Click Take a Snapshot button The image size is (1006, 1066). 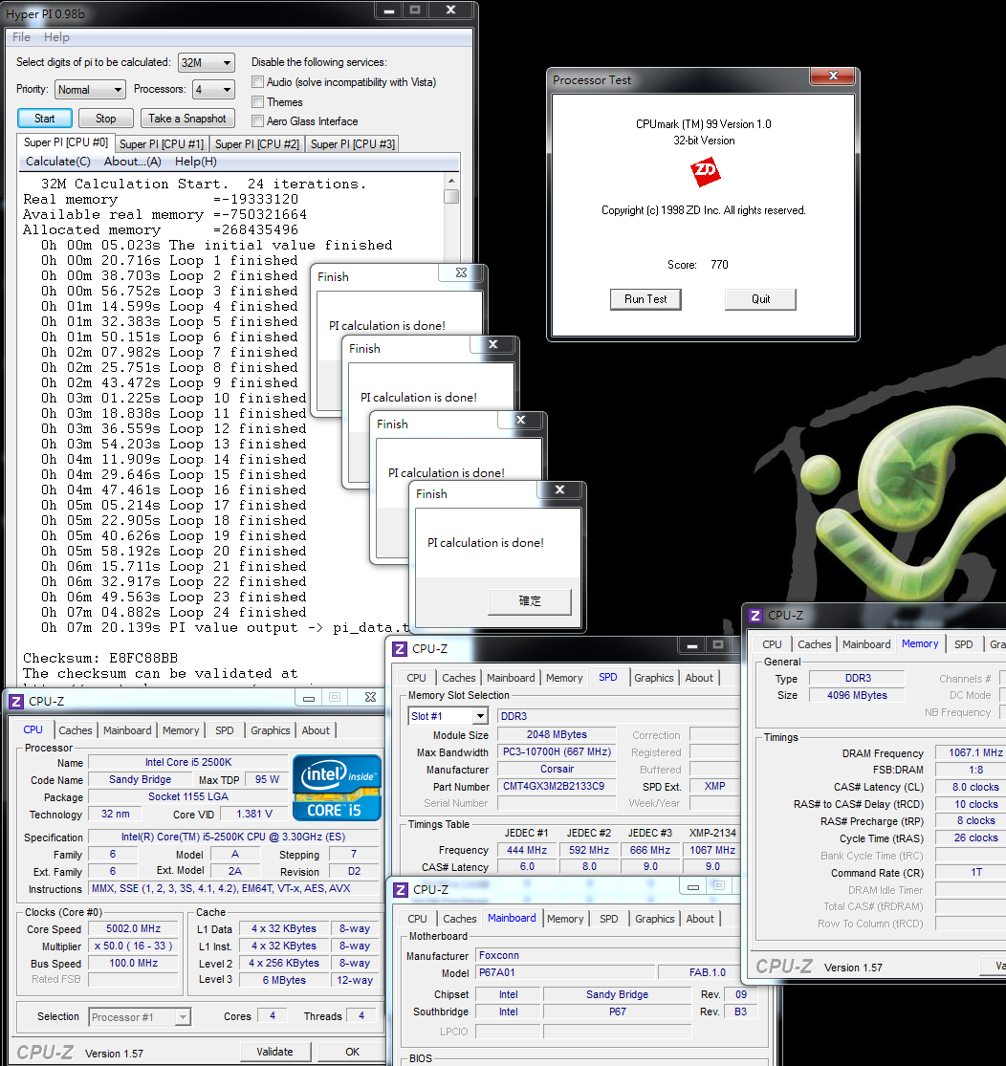pos(187,119)
